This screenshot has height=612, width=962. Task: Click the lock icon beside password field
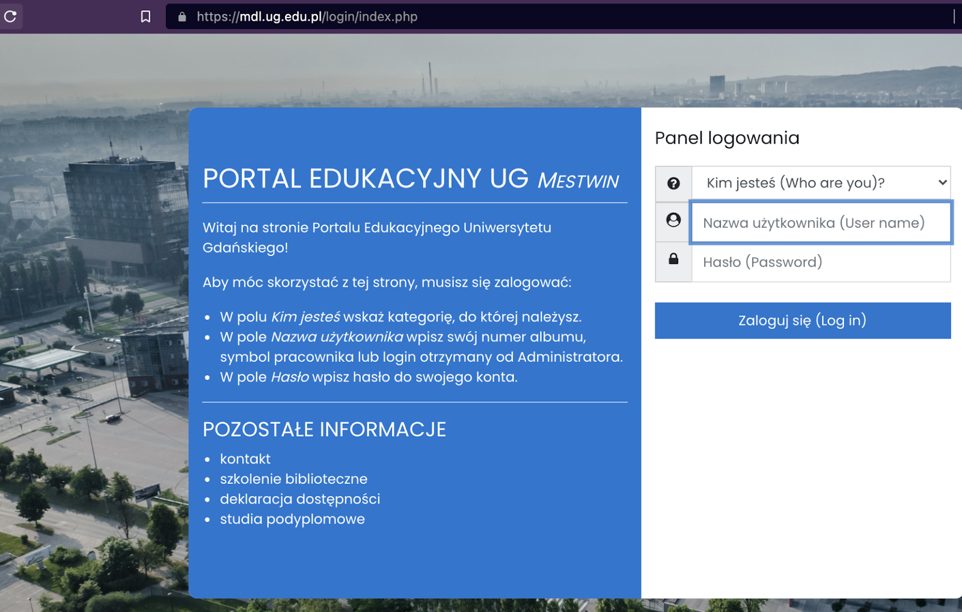pos(673,259)
